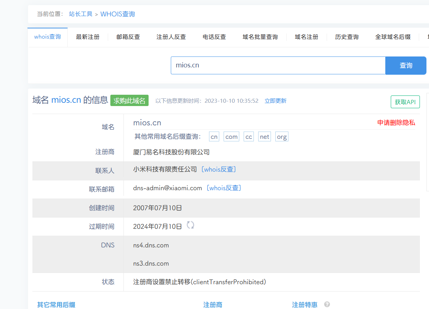429x309 pixels.
Task: Click the 其它常用后缀 column header
Action: pos(56,305)
